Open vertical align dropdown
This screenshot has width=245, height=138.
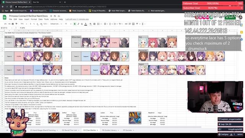pyautogui.click(x=110, y=24)
